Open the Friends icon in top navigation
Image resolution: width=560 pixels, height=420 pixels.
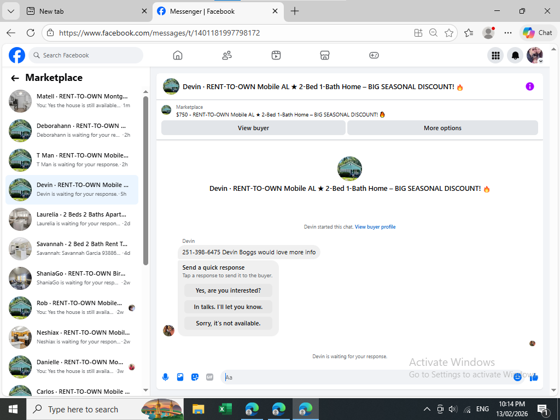227,55
